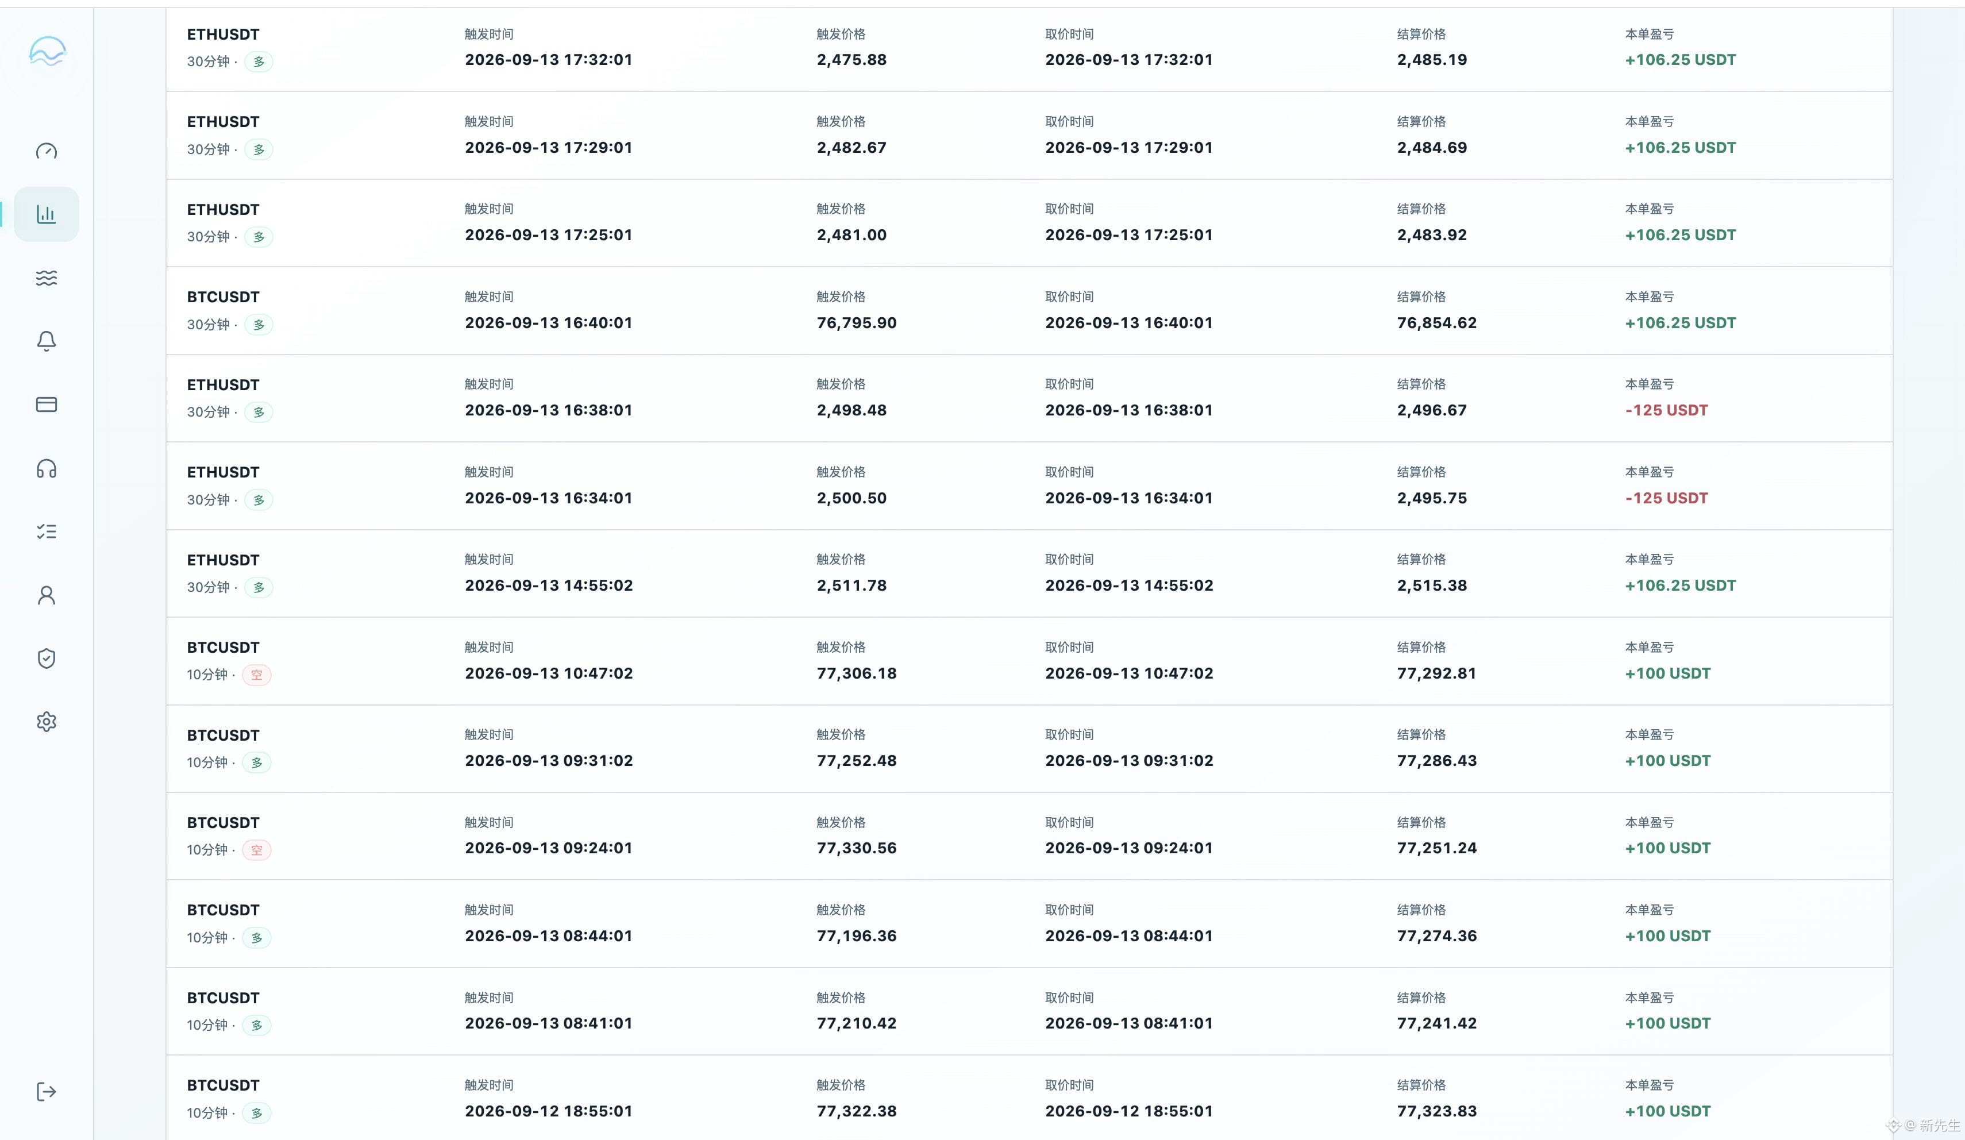This screenshot has height=1140, width=1965.
Task: Open the shield security icon in sidebar
Action: pos(46,658)
